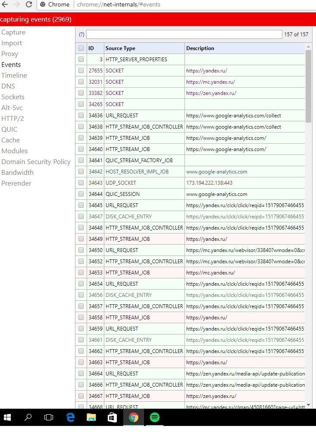Open the Capture tab
The image size is (316, 432).
[13, 32]
